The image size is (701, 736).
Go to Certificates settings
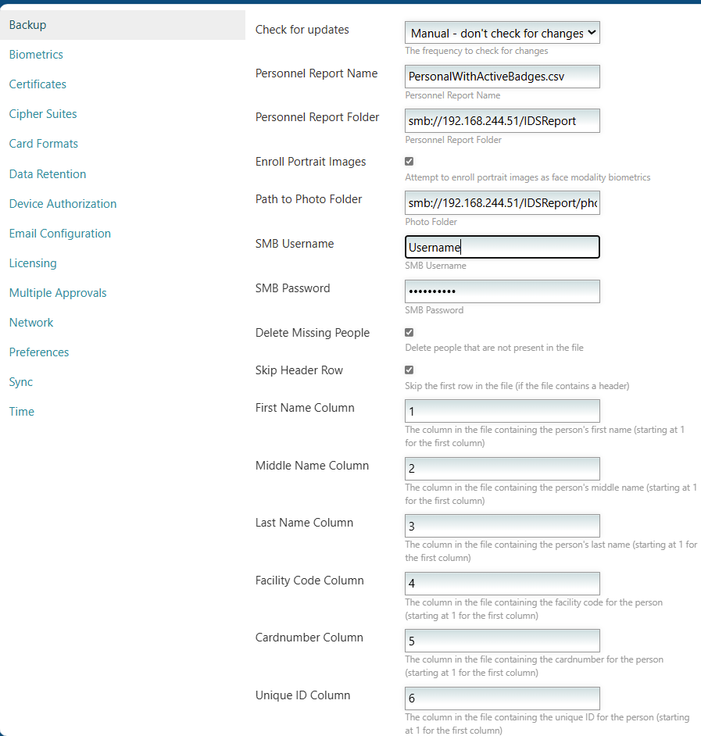tap(38, 84)
